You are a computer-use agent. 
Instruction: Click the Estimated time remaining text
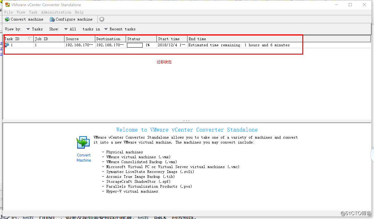tap(239, 45)
